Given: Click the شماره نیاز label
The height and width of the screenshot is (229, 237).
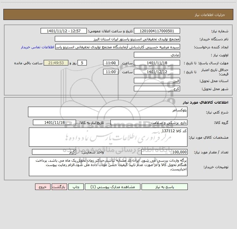Looking at the screenshot, I should coord(220,31).
